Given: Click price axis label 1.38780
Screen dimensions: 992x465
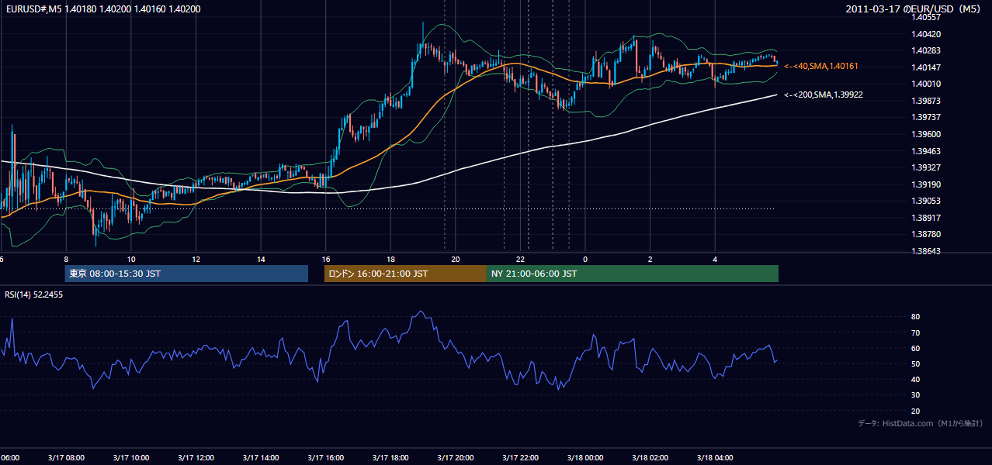Looking at the screenshot, I should 927,234.
